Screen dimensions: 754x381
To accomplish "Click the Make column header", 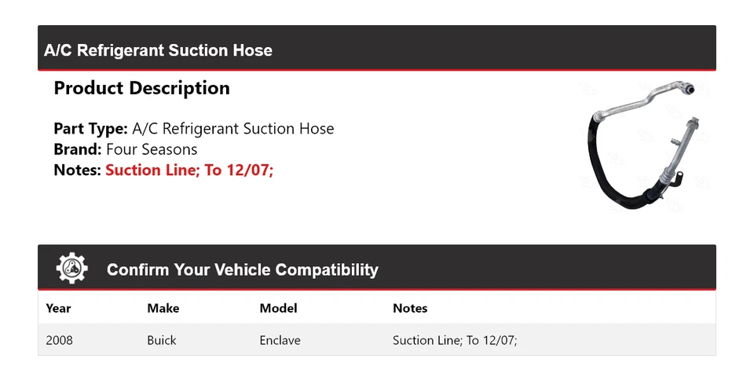I will click(163, 308).
